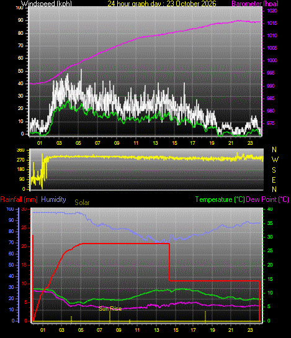Click the red 15 rainfall axis value
The height and width of the screenshot is (338, 291).
coord(24,265)
